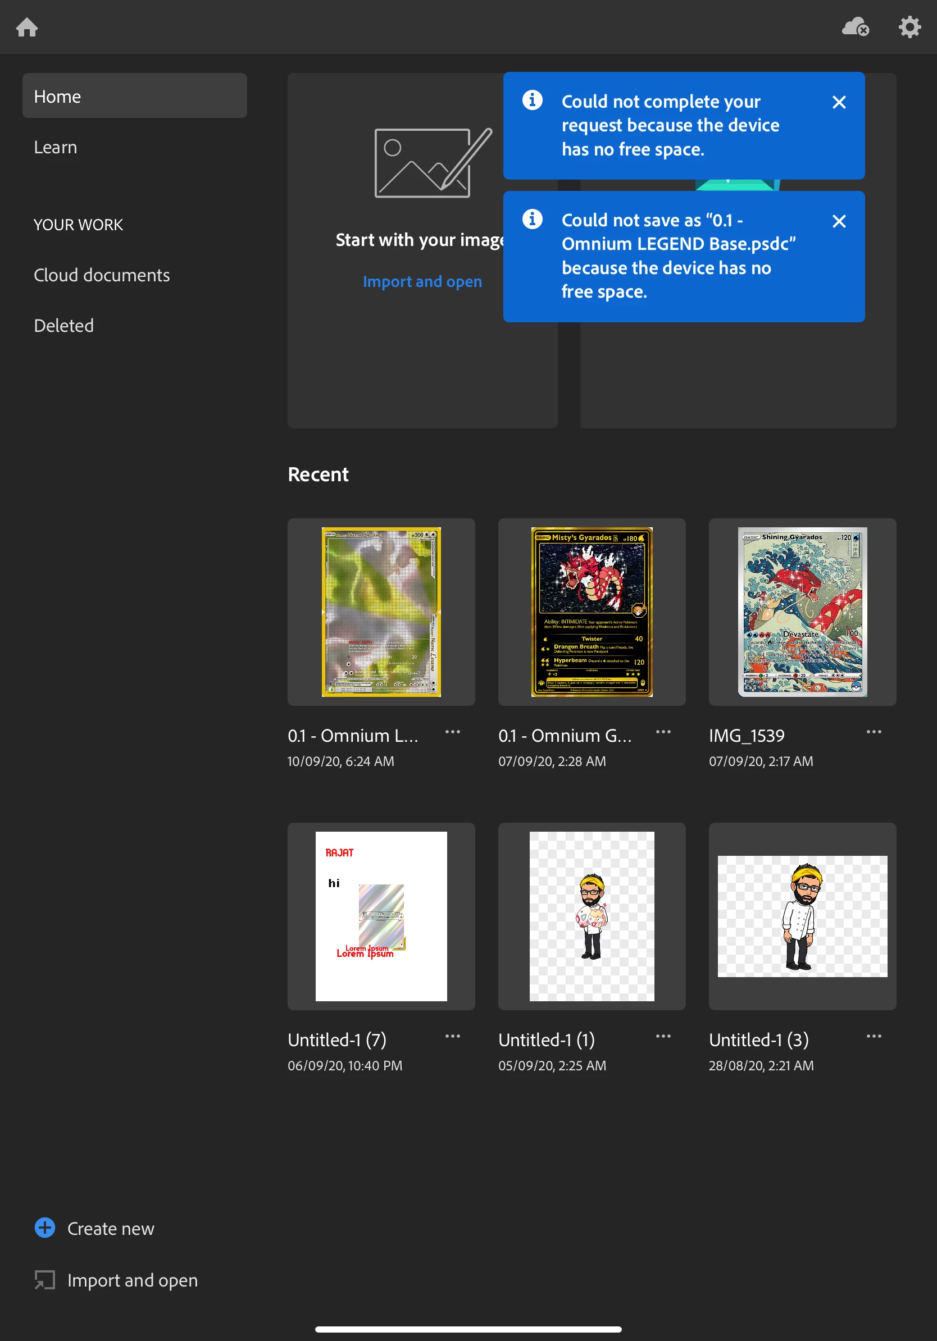The image size is (937, 1341).
Task: Open Misty's Gyarados card thumbnail
Action: click(592, 612)
